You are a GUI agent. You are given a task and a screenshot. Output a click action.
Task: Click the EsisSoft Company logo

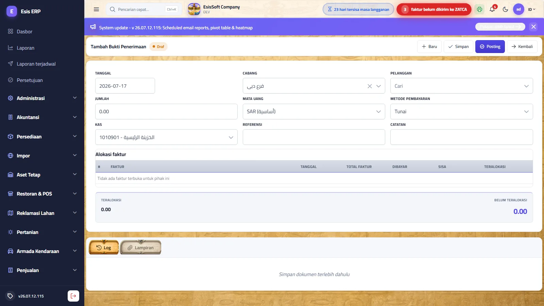(194, 9)
